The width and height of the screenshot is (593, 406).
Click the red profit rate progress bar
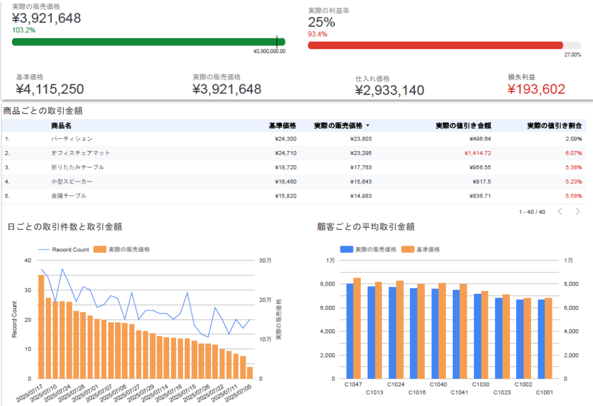[435, 45]
